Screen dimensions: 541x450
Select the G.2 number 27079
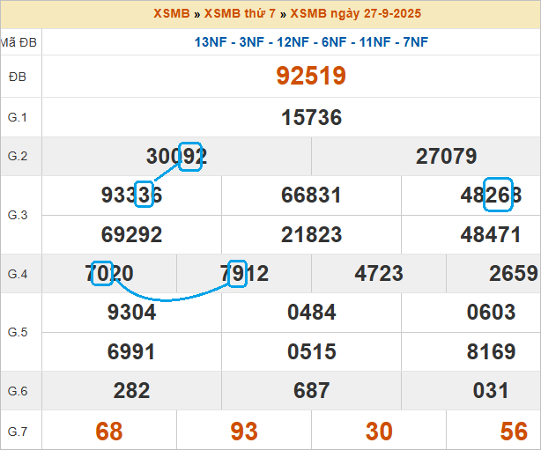click(x=446, y=157)
